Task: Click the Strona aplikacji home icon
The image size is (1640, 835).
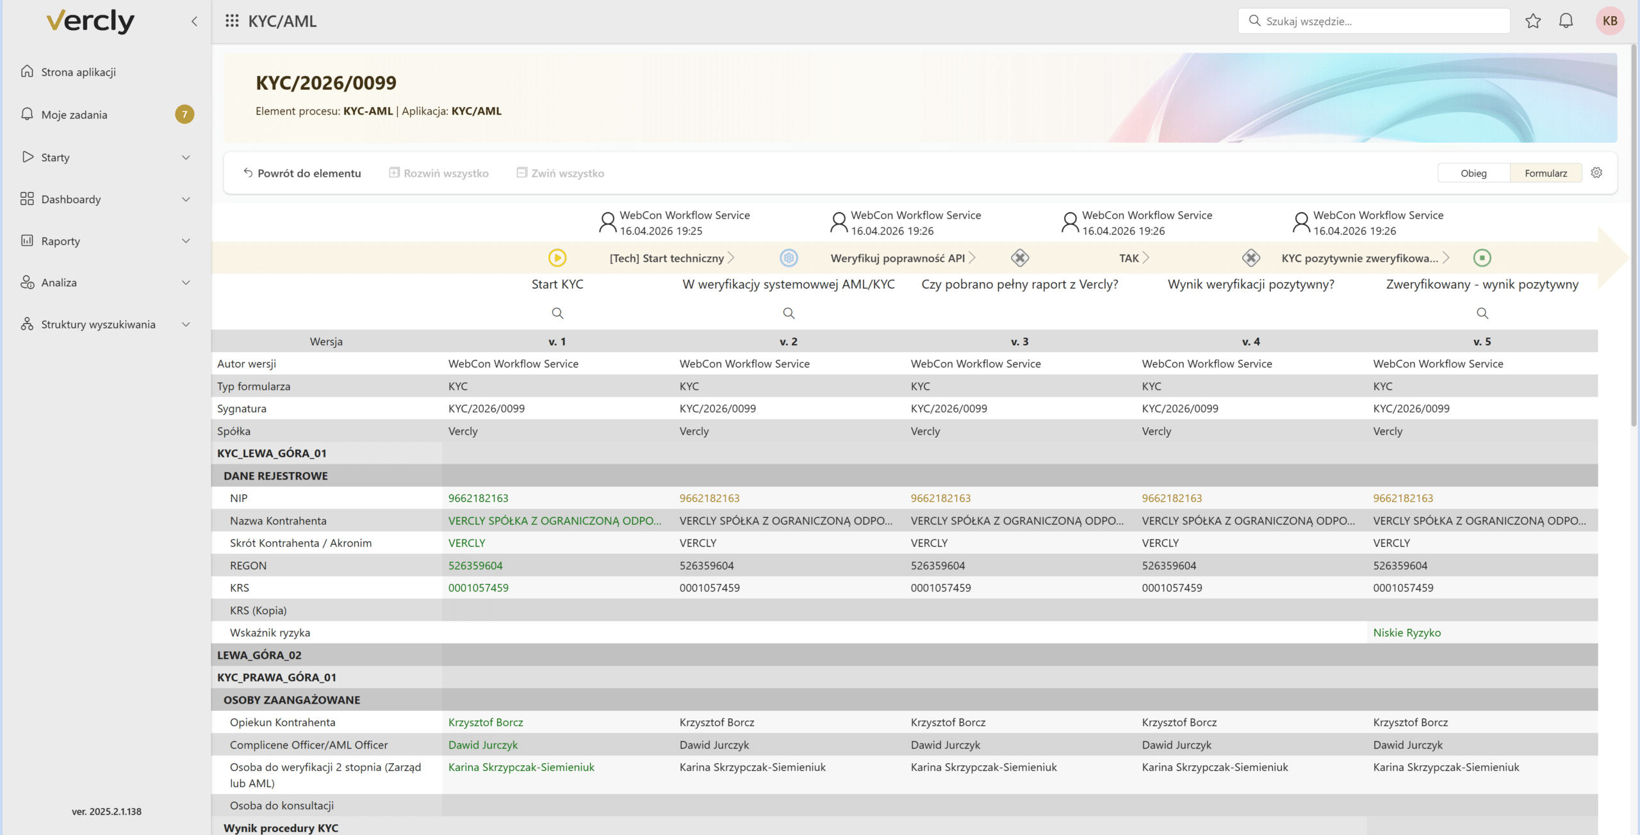Action: pos(27,71)
